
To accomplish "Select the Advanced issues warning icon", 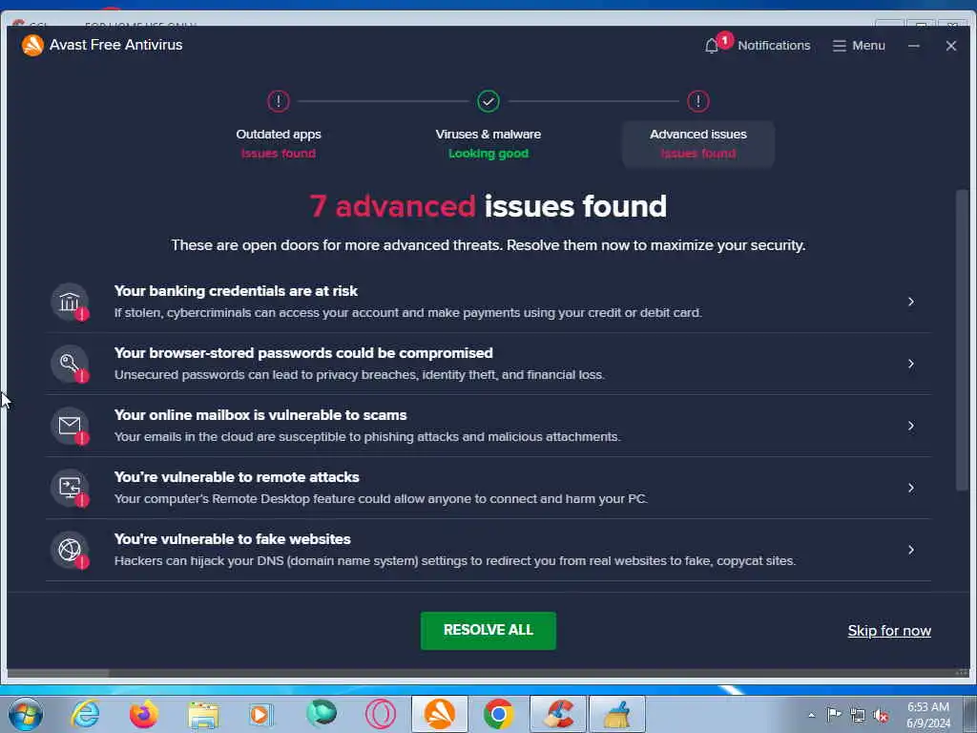I will [697, 101].
